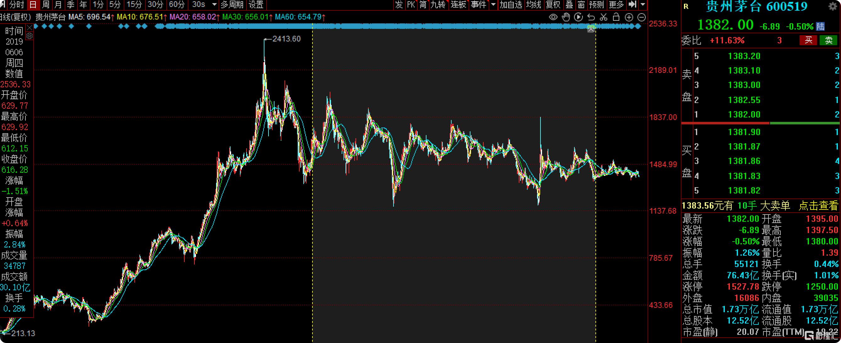841x343 pixels.
Task: Expand the dropdown after 事件
Action: click(x=493, y=5)
